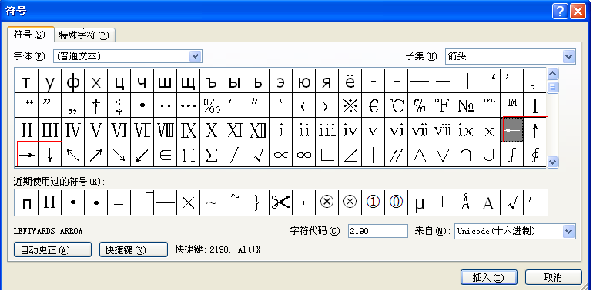
Task: Select the horizontal ellipsis … symbol
Action: [189, 105]
